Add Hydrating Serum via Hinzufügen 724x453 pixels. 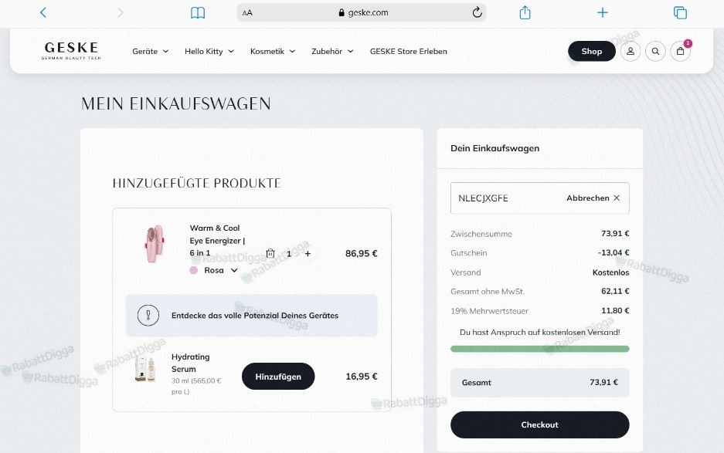[278, 377]
